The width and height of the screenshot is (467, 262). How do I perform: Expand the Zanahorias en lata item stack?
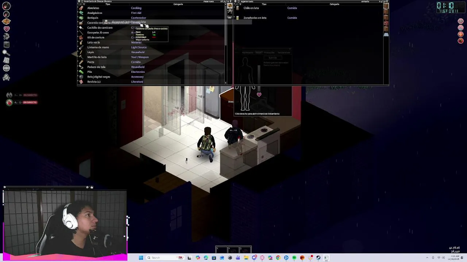[235, 17]
